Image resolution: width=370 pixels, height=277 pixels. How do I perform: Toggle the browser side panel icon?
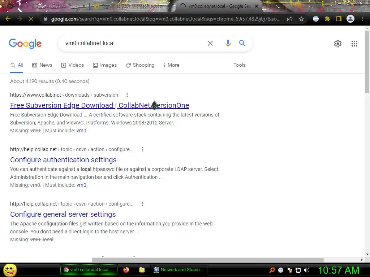pos(339,19)
